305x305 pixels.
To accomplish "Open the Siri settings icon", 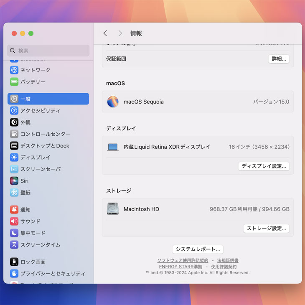I will [14, 181].
